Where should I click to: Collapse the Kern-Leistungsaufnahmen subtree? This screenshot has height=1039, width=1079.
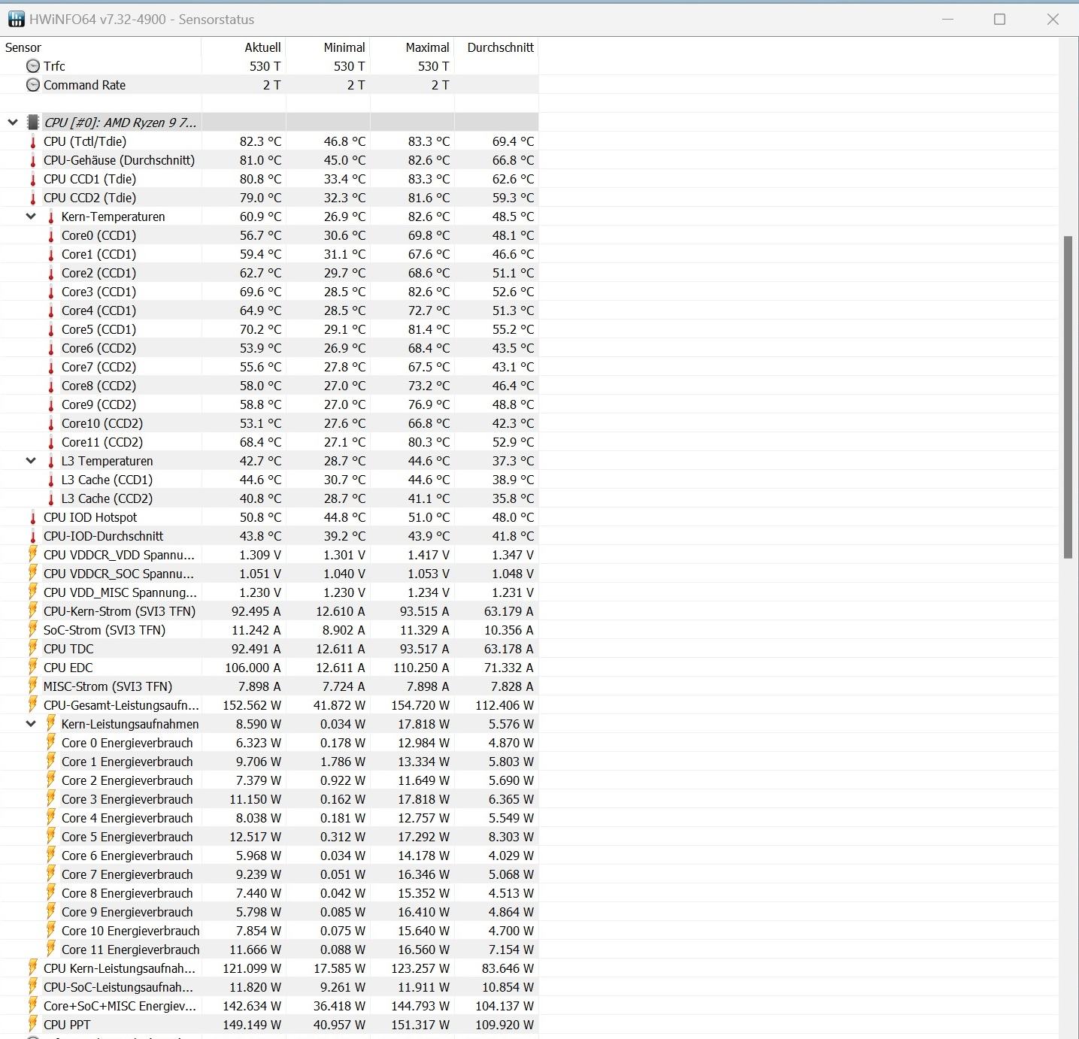pyautogui.click(x=31, y=724)
